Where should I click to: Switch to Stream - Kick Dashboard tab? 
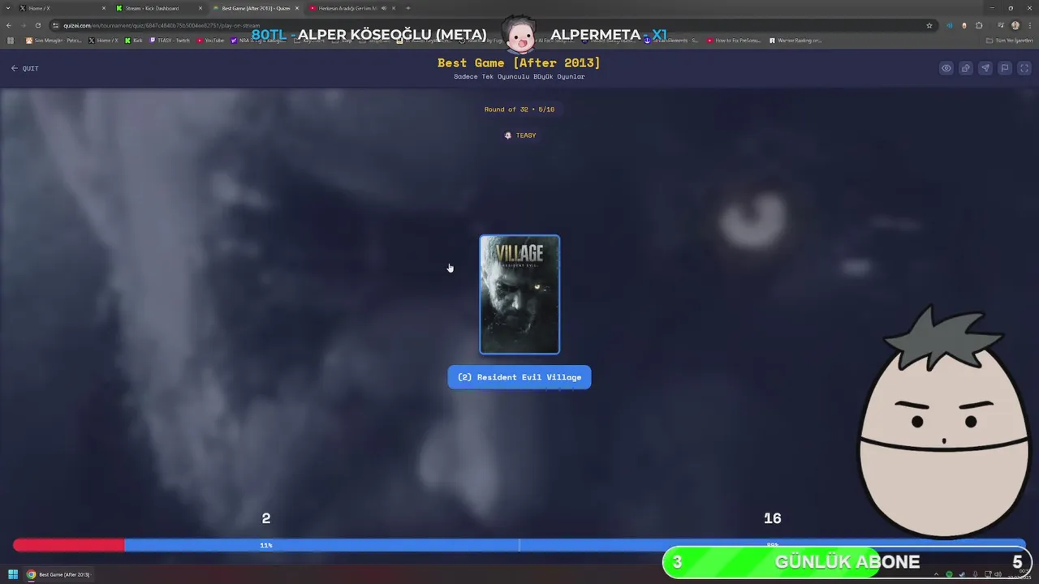(159, 8)
